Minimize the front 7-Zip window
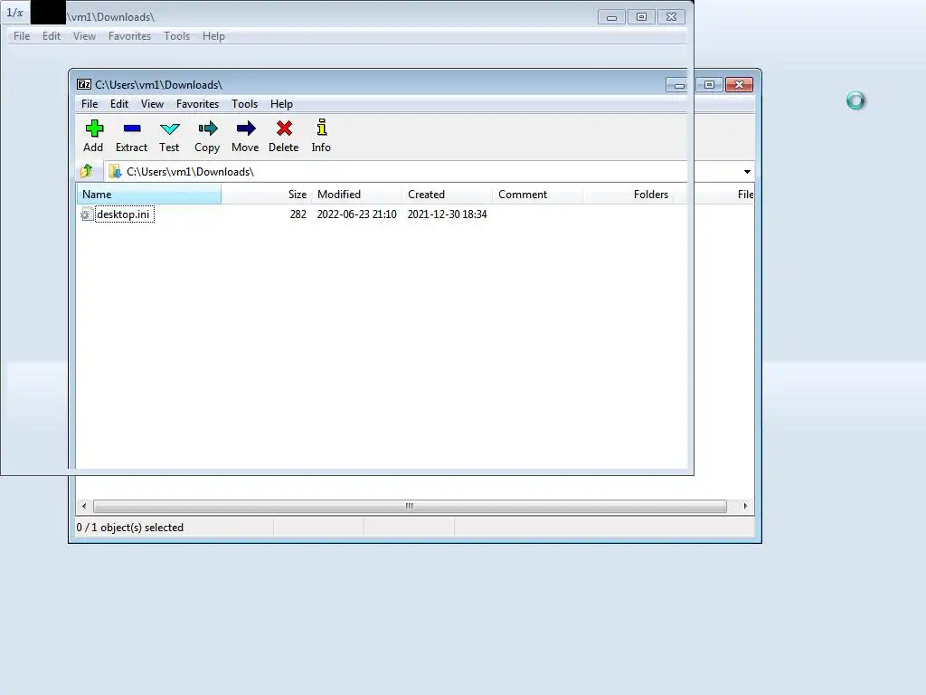Screen dimensions: 926x695 point(679,85)
